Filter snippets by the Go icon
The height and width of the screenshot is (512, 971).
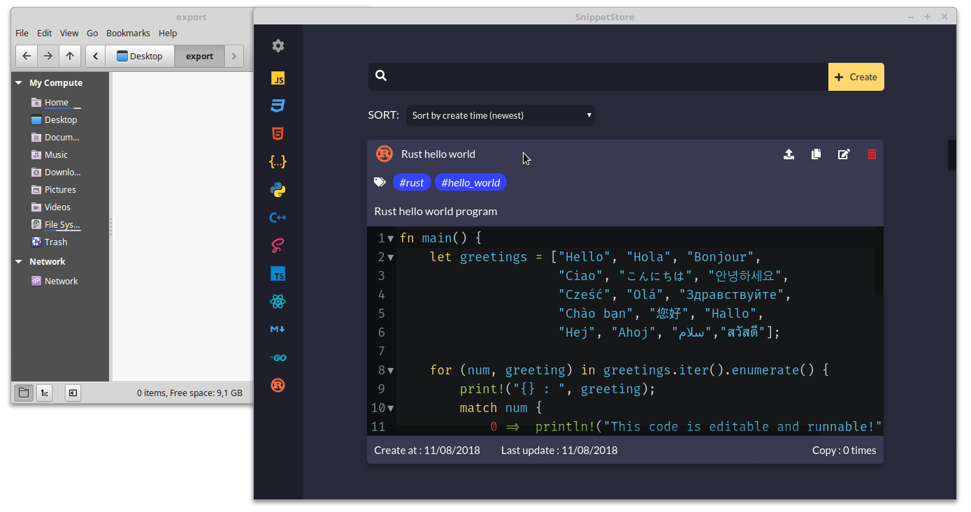[278, 358]
